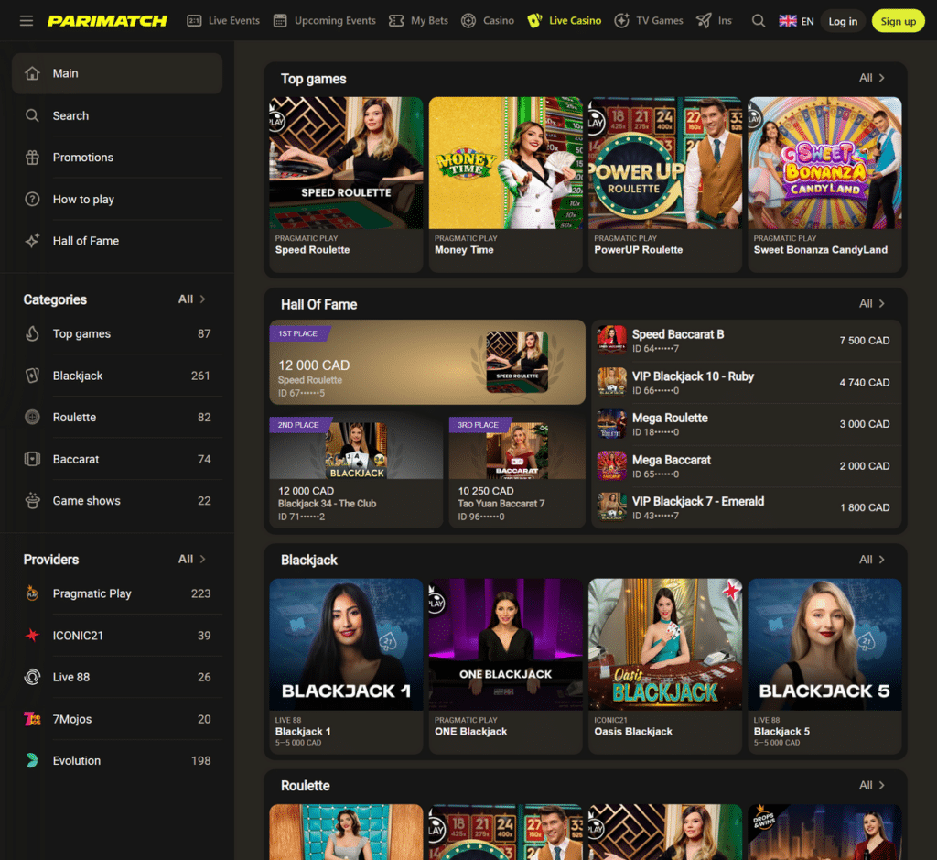
Task: Click the Pragmatic Play provider logo
Action: click(x=33, y=593)
